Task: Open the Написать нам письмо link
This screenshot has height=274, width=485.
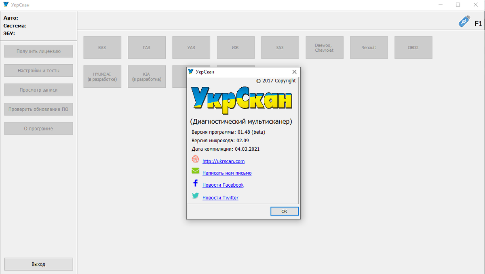Action: (x=227, y=173)
